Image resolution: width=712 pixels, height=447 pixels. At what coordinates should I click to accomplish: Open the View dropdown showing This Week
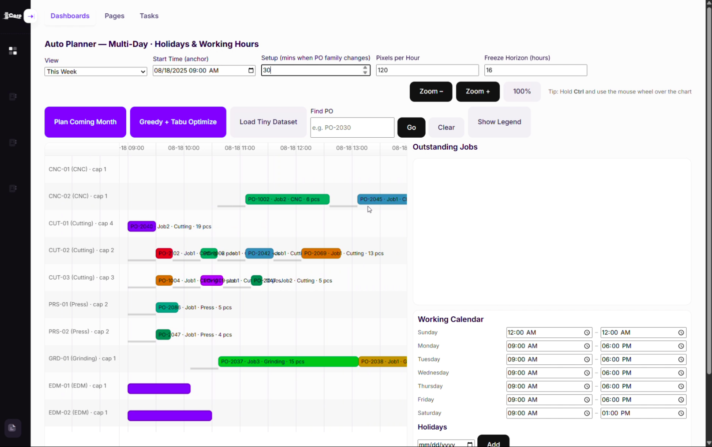click(96, 72)
